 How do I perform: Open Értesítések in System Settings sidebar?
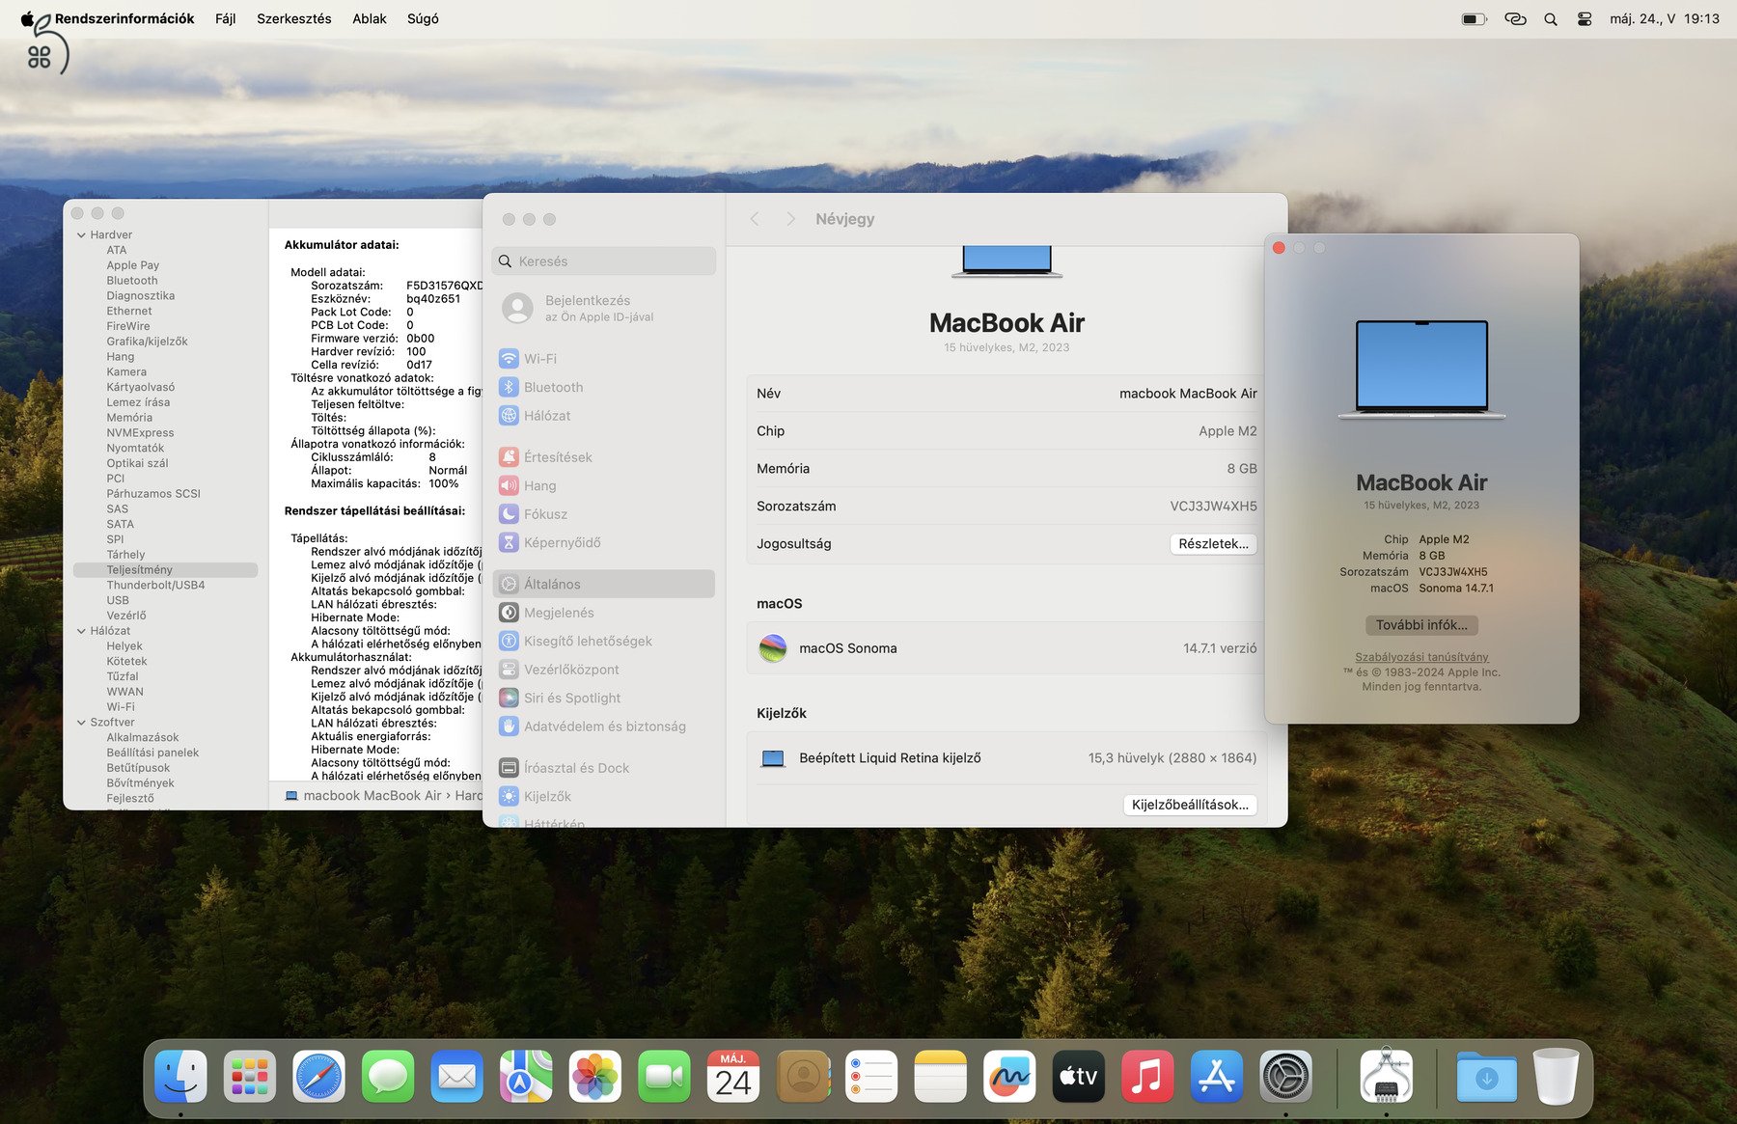604,457
